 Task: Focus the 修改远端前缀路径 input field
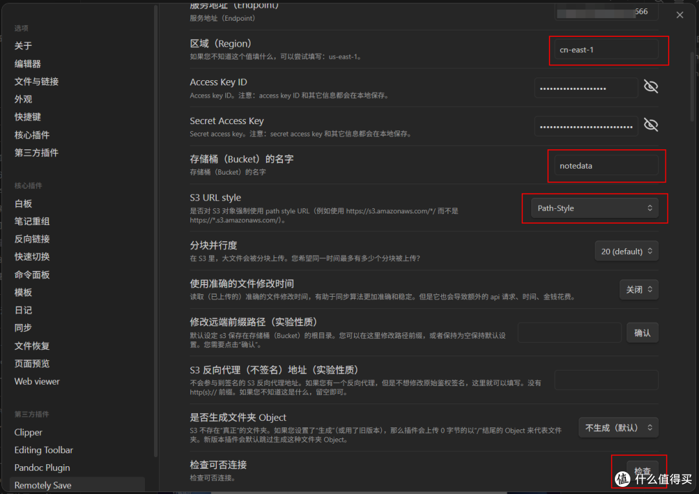click(570, 333)
